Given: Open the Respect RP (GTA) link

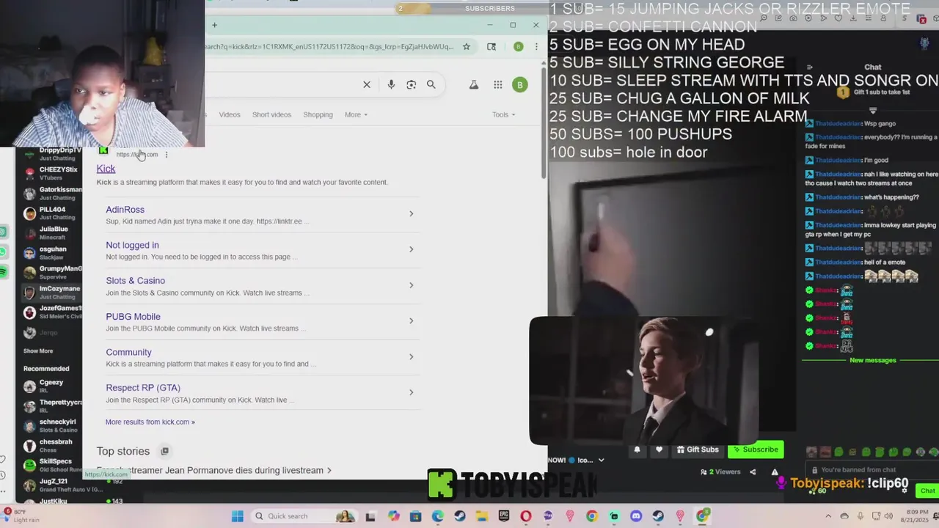Looking at the screenshot, I should [143, 388].
